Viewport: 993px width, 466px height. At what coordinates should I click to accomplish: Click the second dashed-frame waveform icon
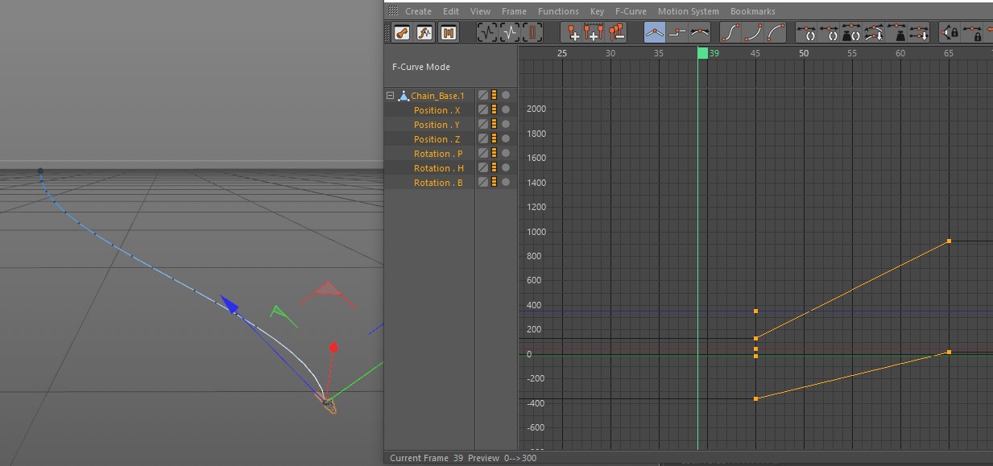coord(511,33)
